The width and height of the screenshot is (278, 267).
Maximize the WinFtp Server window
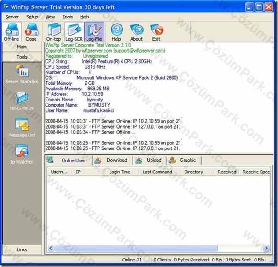pyautogui.click(x=259, y=7)
